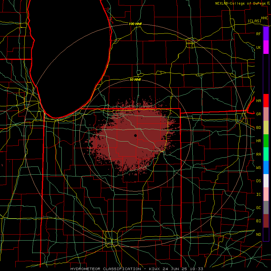
Task: Click the [CLAS] units label
Action: coord(254,21)
